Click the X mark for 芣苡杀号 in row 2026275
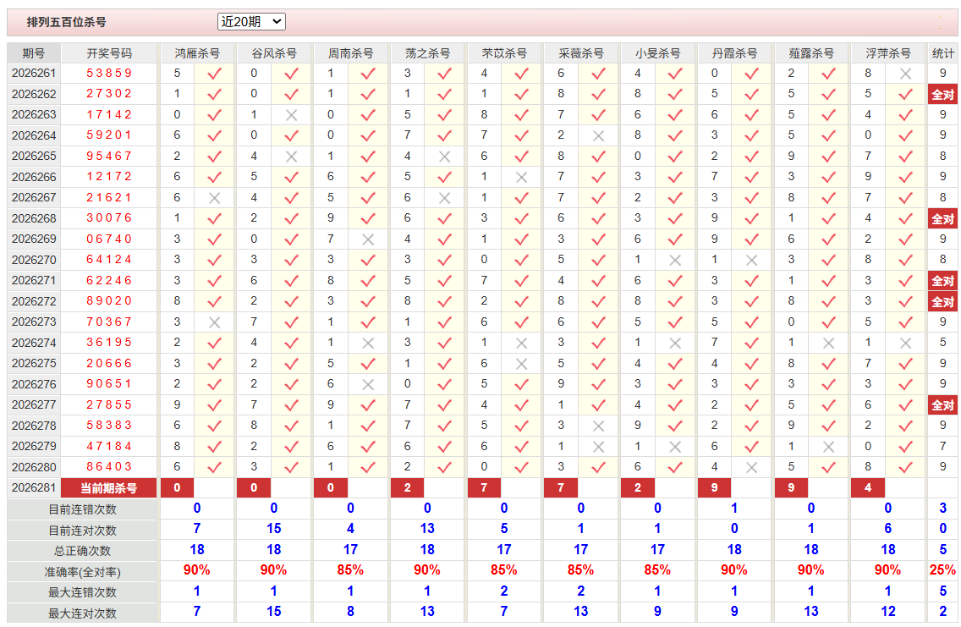961x627 pixels. coord(522,364)
